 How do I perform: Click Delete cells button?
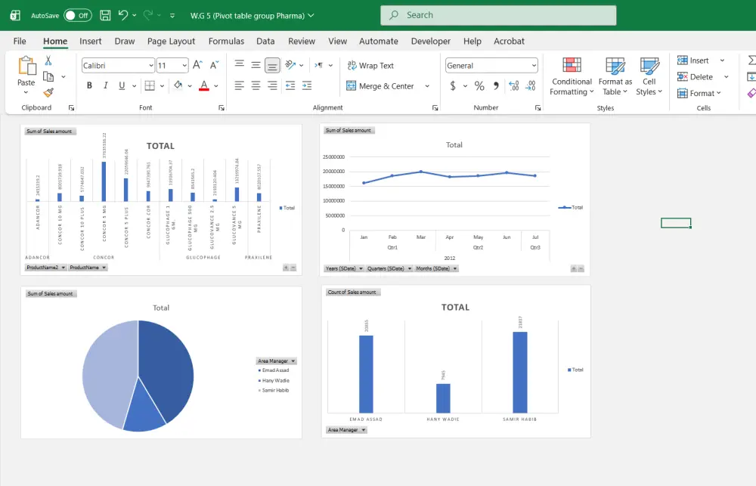pos(696,76)
